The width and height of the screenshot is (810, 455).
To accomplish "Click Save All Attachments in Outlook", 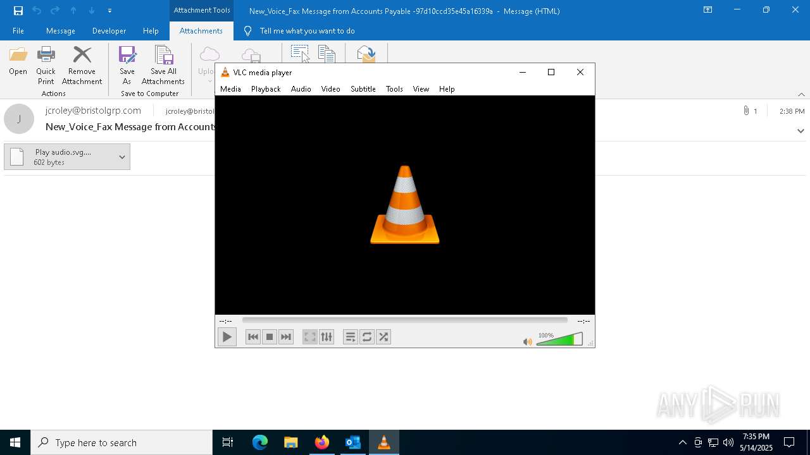I will click(x=163, y=66).
